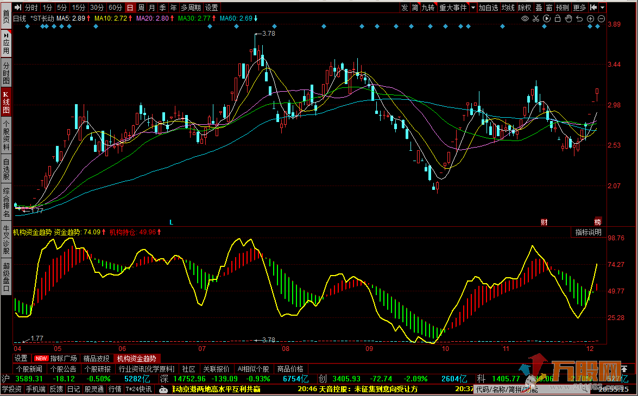638x396 pixels.
Task: Select the 机构资金趋势 indicator tab
Action: point(137,359)
